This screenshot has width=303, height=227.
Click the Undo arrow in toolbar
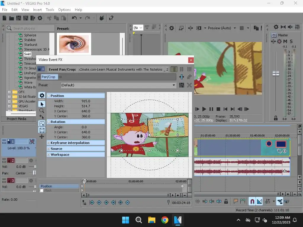[x=74, y=18]
